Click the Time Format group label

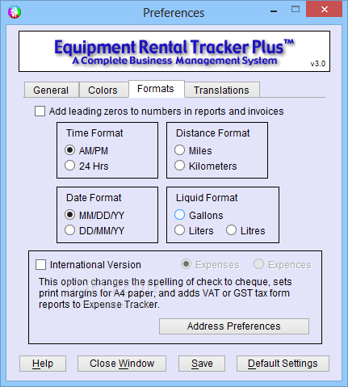point(94,133)
